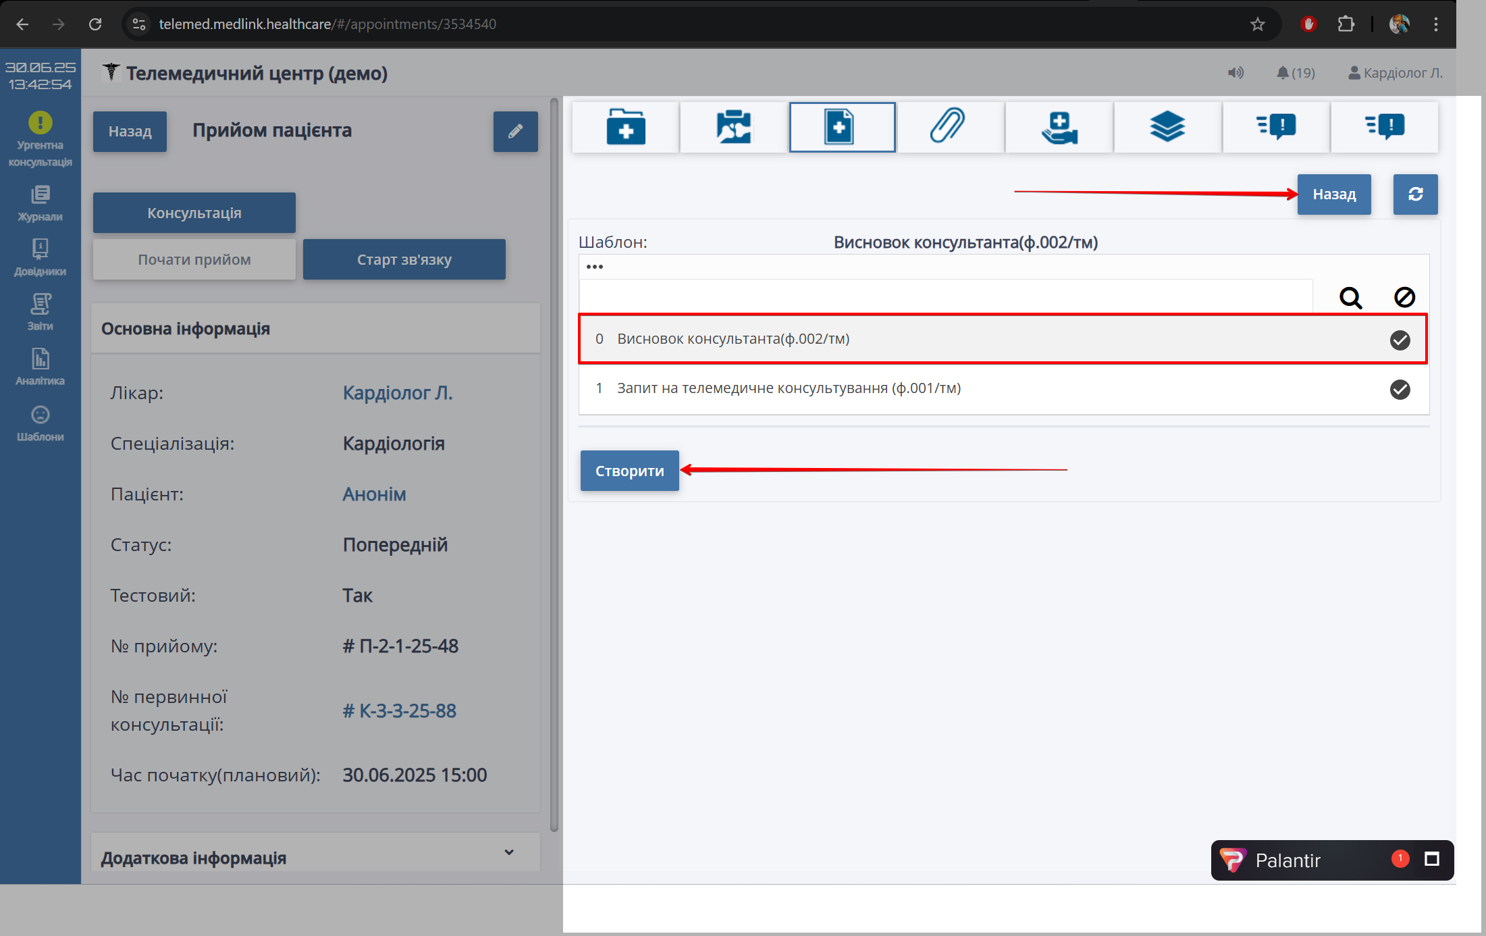The image size is (1486, 936).
Task: Click the hand with medical cross icon
Action: pos(1059,127)
